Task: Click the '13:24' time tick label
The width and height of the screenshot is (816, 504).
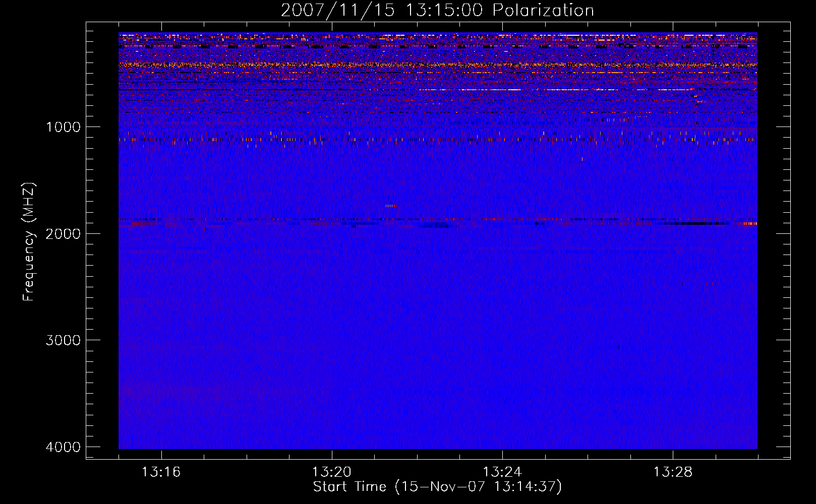Action: point(502,472)
